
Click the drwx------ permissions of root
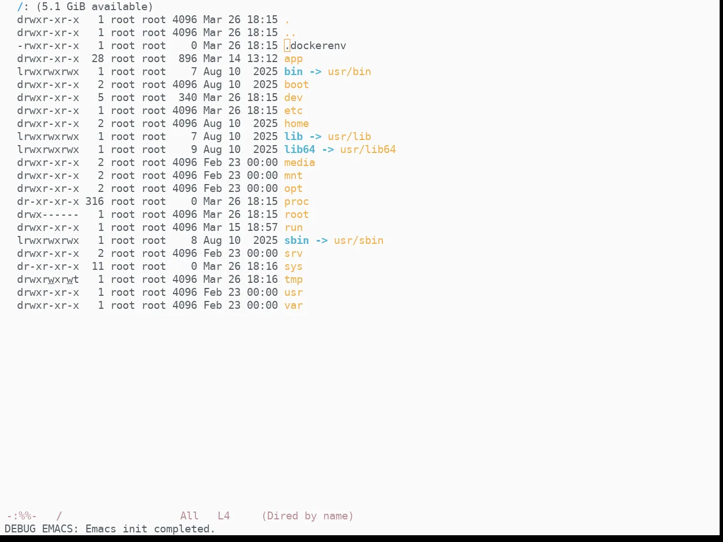point(48,215)
